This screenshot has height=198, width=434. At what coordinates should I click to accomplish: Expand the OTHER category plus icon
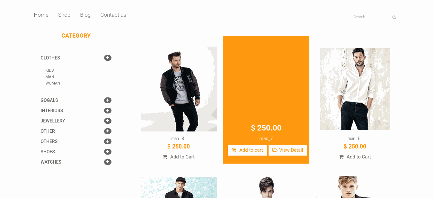coord(108,131)
